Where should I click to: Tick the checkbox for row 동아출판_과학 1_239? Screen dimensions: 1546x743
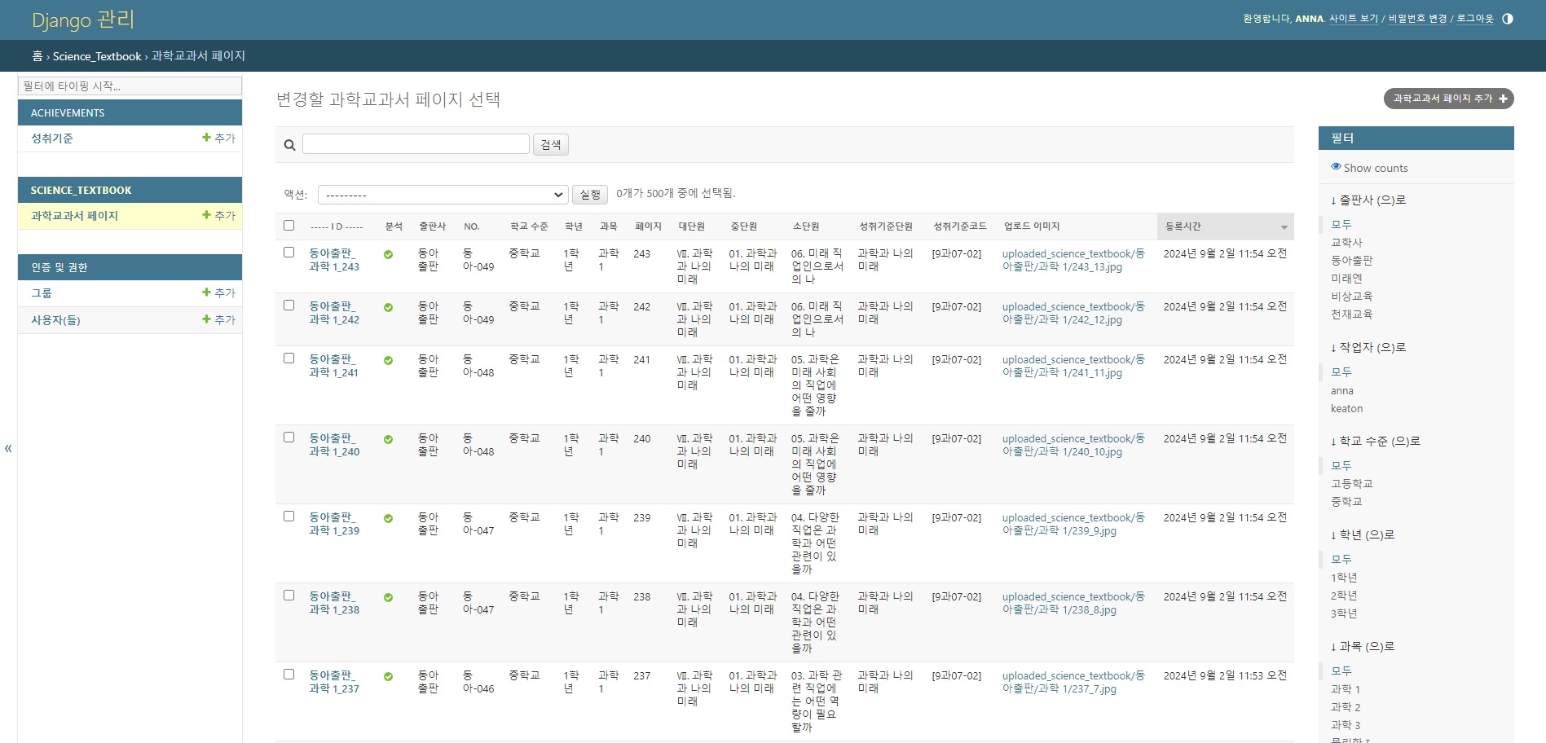pyautogui.click(x=288, y=517)
